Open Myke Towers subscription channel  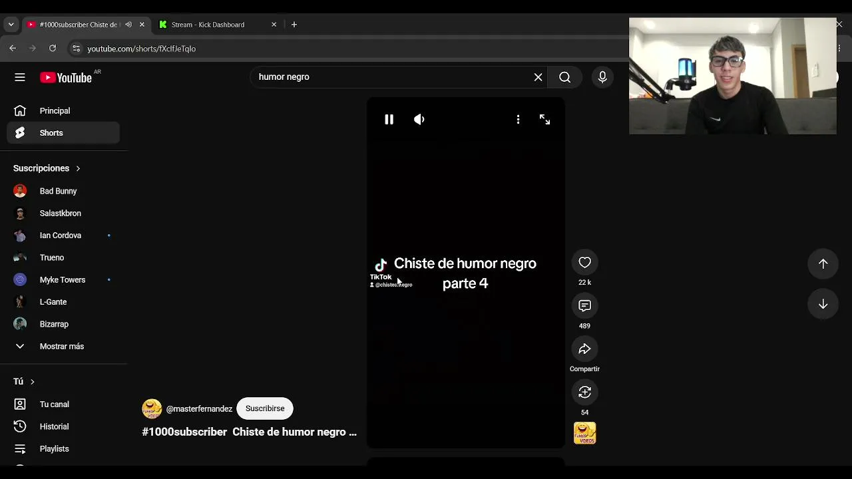coord(63,280)
